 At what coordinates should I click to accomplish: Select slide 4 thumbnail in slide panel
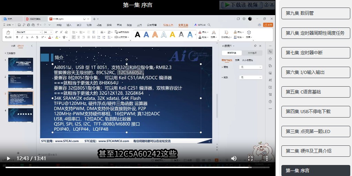(x=21, y=115)
